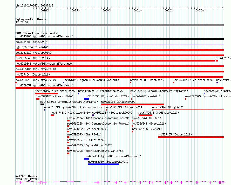Click the nsv5598893 (Ebert2021) label
231x185 pixels.
click(x=84, y=134)
